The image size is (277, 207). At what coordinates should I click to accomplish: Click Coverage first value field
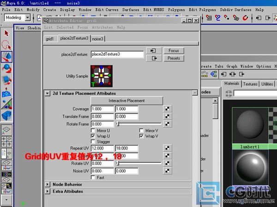pyautogui.click(x=102, y=109)
